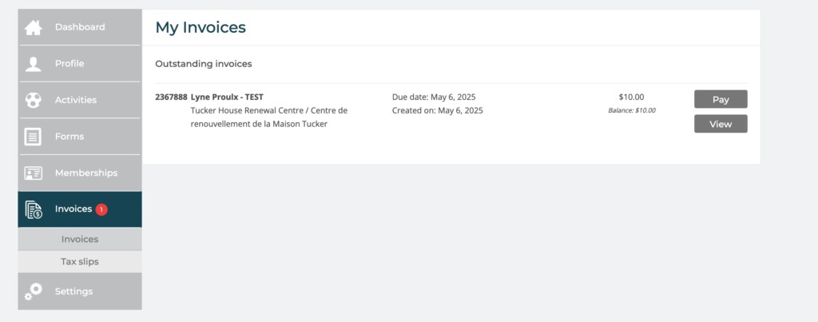The width and height of the screenshot is (818, 322).
Task: Click invoice name Lyne Proulx - TEST
Action: point(227,97)
